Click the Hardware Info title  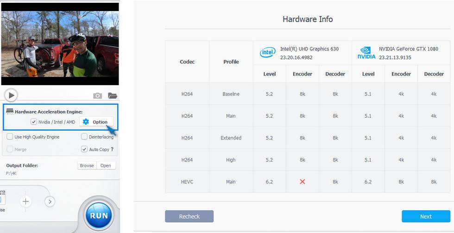(308, 19)
